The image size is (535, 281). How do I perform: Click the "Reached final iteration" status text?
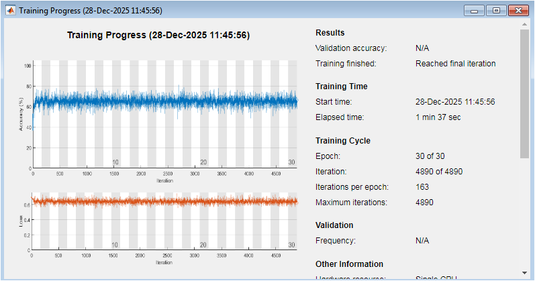(x=455, y=64)
